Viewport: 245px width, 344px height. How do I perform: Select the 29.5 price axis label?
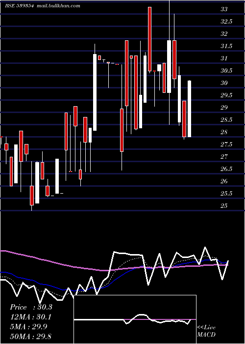click(226, 95)
